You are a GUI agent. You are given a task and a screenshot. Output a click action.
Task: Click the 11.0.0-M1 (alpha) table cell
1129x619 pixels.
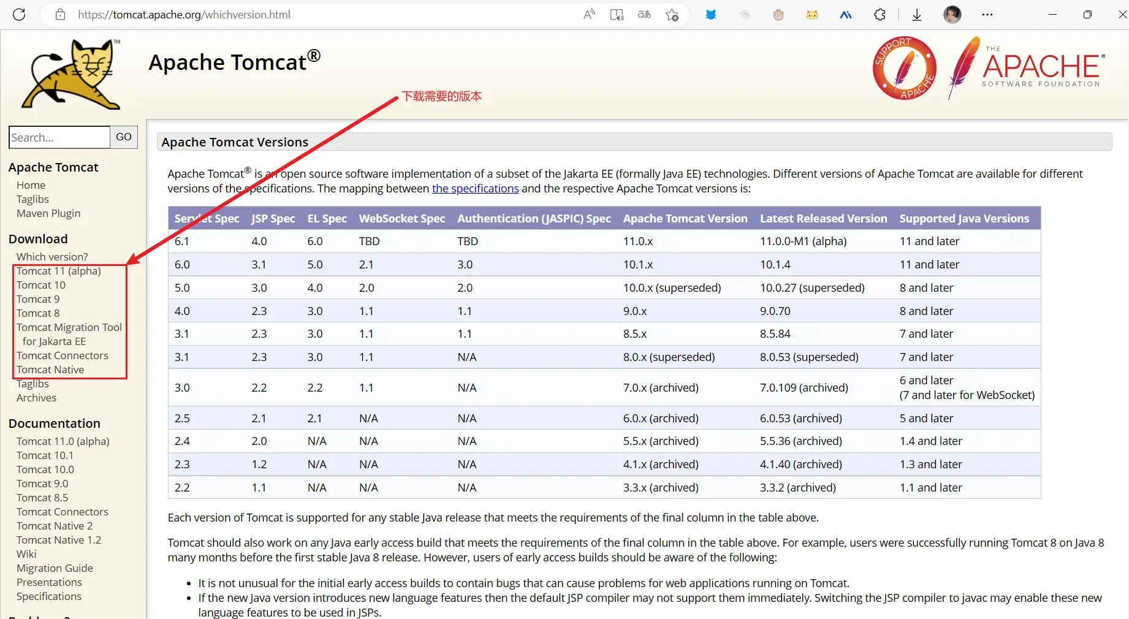point(804,241)
